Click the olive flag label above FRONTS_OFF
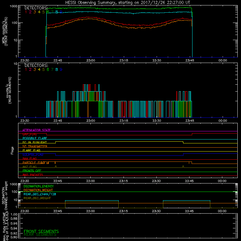241x241 pixels. (x=30, y=167)
